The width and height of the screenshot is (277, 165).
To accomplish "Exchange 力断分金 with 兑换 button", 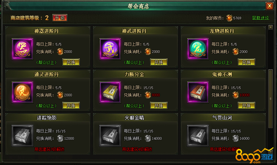I will coord(159,106).
